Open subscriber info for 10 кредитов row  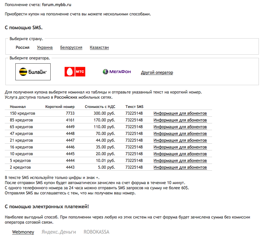click(180, 154)
